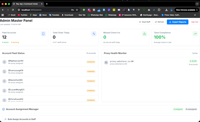Bookmark this page with the star icon
The width and height of the screenshot is (200, 122).
click(x=77, y=10)
